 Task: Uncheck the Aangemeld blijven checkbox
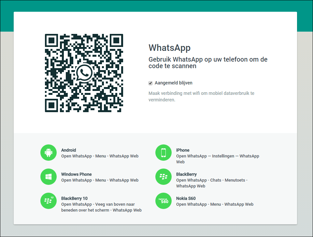(x=150, y=83)
